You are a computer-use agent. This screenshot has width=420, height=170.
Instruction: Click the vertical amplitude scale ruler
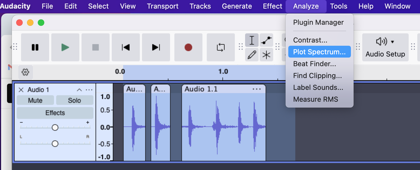104,122
